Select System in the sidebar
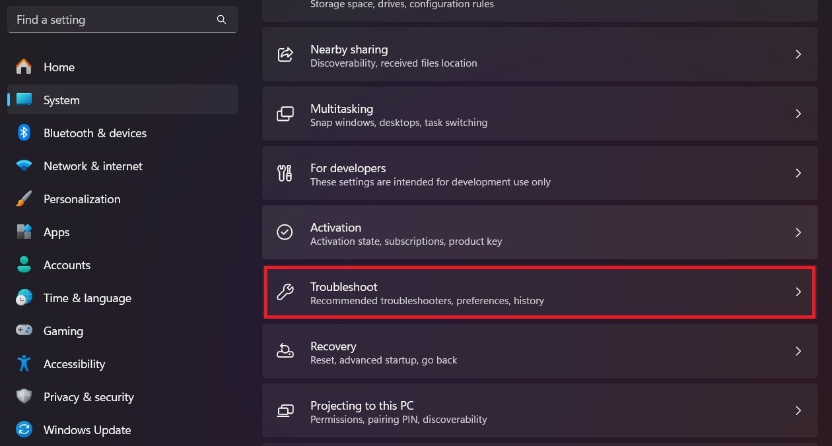Viewport: 832px width, 446px height. coord(122,100)
